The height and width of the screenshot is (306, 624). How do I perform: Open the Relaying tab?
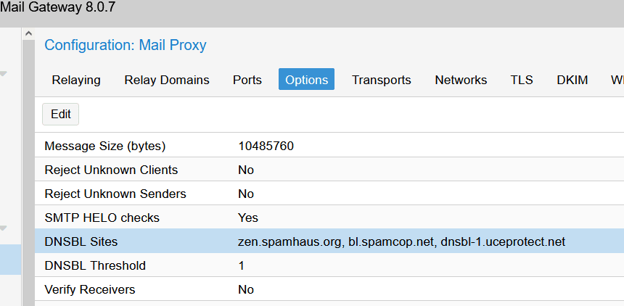(76, 80)
